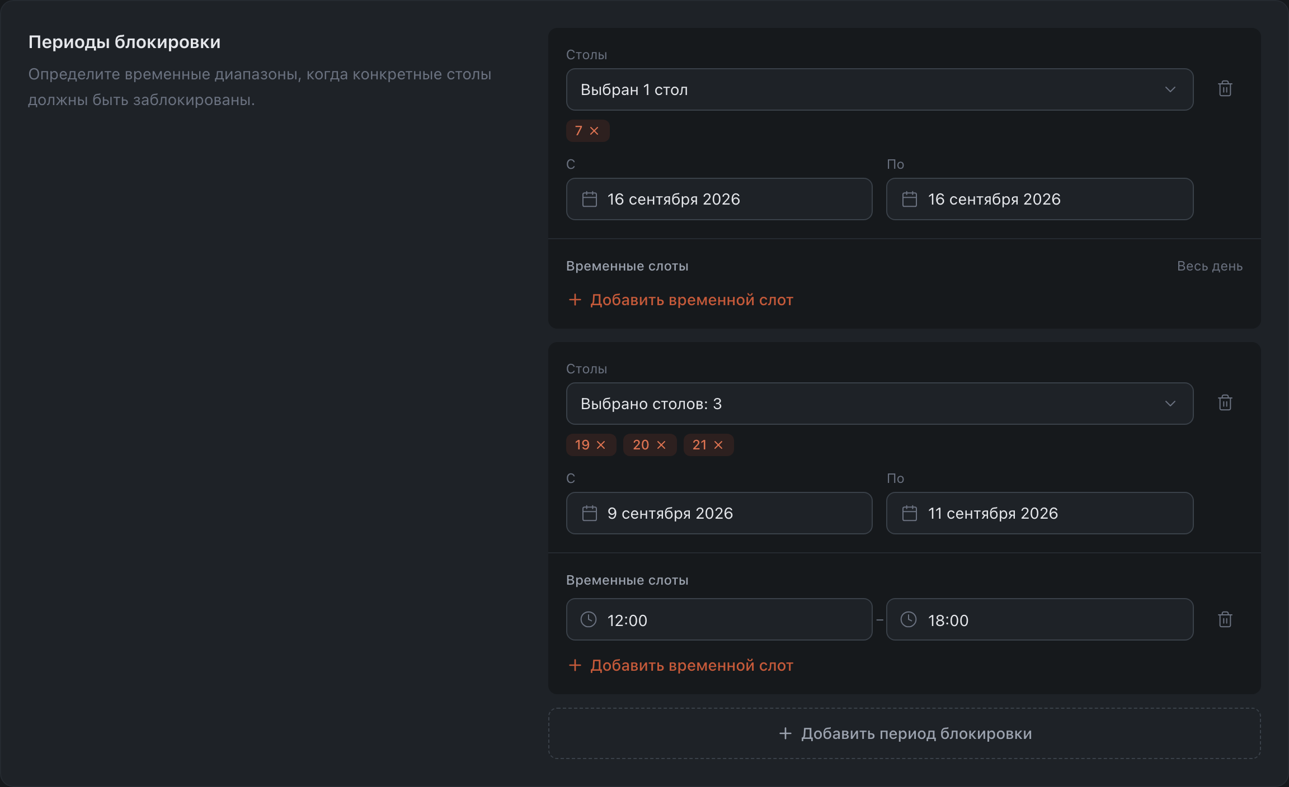Click calendar icon in the 9 сентября field
The image size is (1289, 787).
point(590,513)
